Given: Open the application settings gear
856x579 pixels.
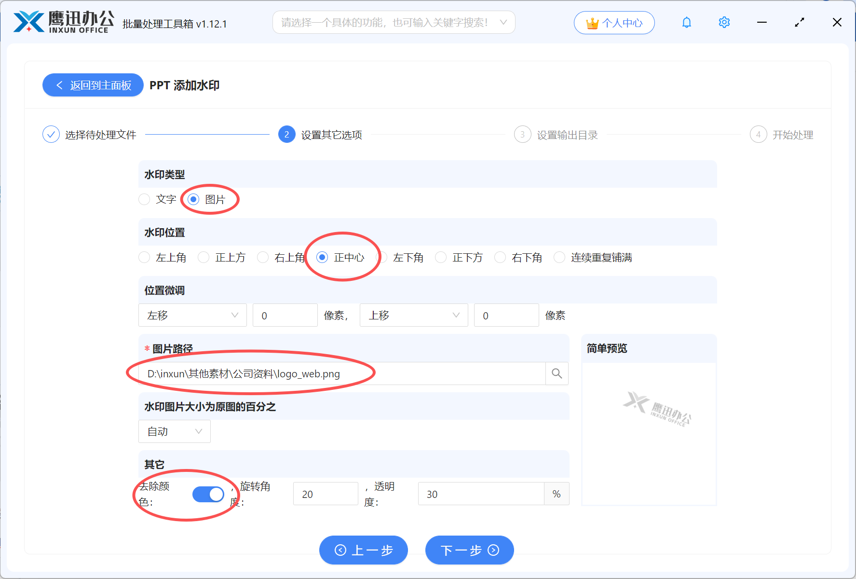Looking at the screenshot, I should click(724, 22).
